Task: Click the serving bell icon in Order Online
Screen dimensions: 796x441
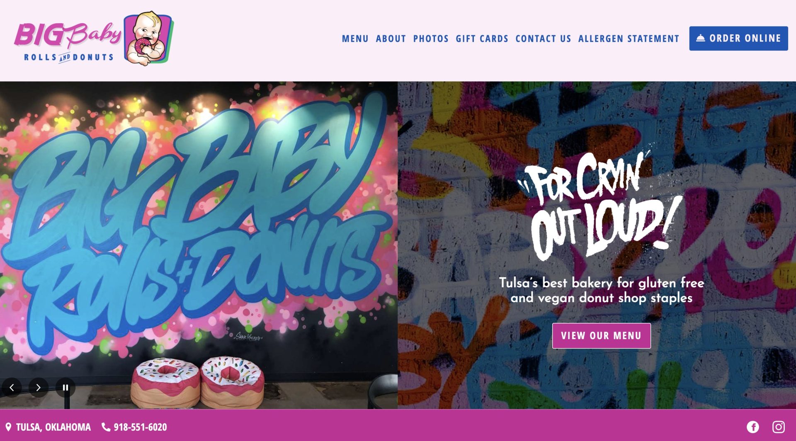Action: (x=701, y=38)
